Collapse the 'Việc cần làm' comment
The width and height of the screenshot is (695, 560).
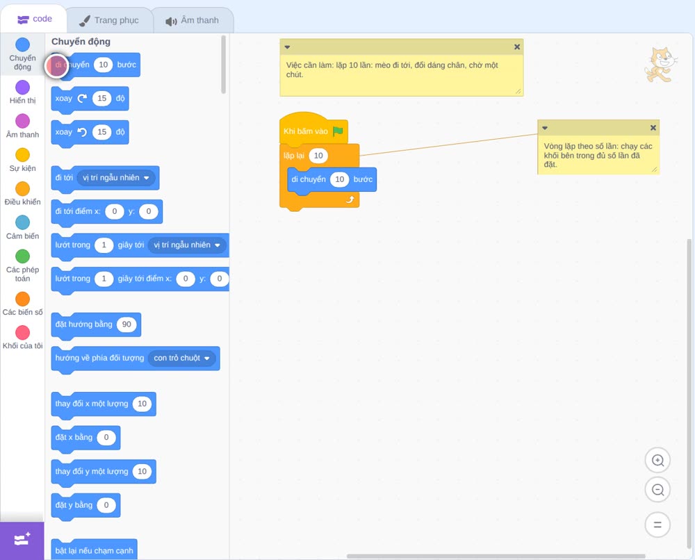point(287,47)
